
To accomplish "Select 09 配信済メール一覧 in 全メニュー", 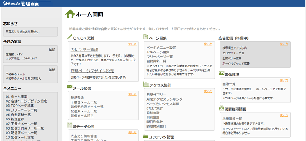I will pyautogui.click(x=21, y=133).
